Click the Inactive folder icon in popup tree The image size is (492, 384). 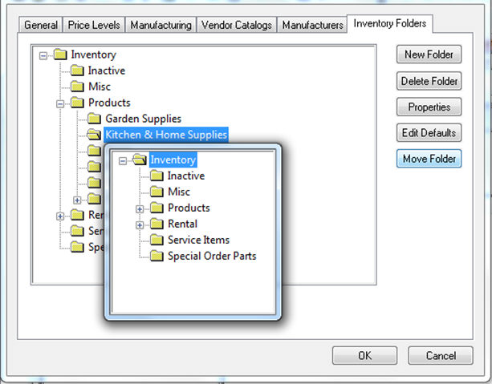156,176
